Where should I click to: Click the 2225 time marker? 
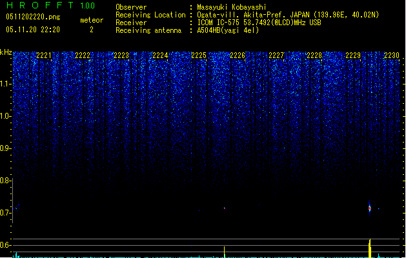coord(199,55)
